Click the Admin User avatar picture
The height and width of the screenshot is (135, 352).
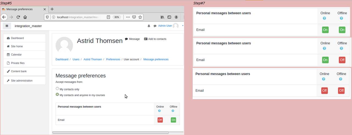[x=176, y=26]
